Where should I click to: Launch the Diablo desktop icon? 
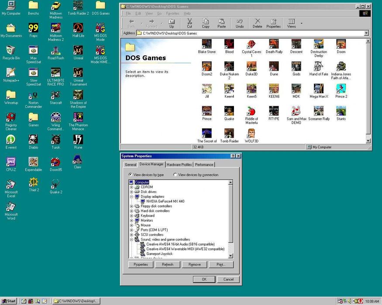click(33, 142)
